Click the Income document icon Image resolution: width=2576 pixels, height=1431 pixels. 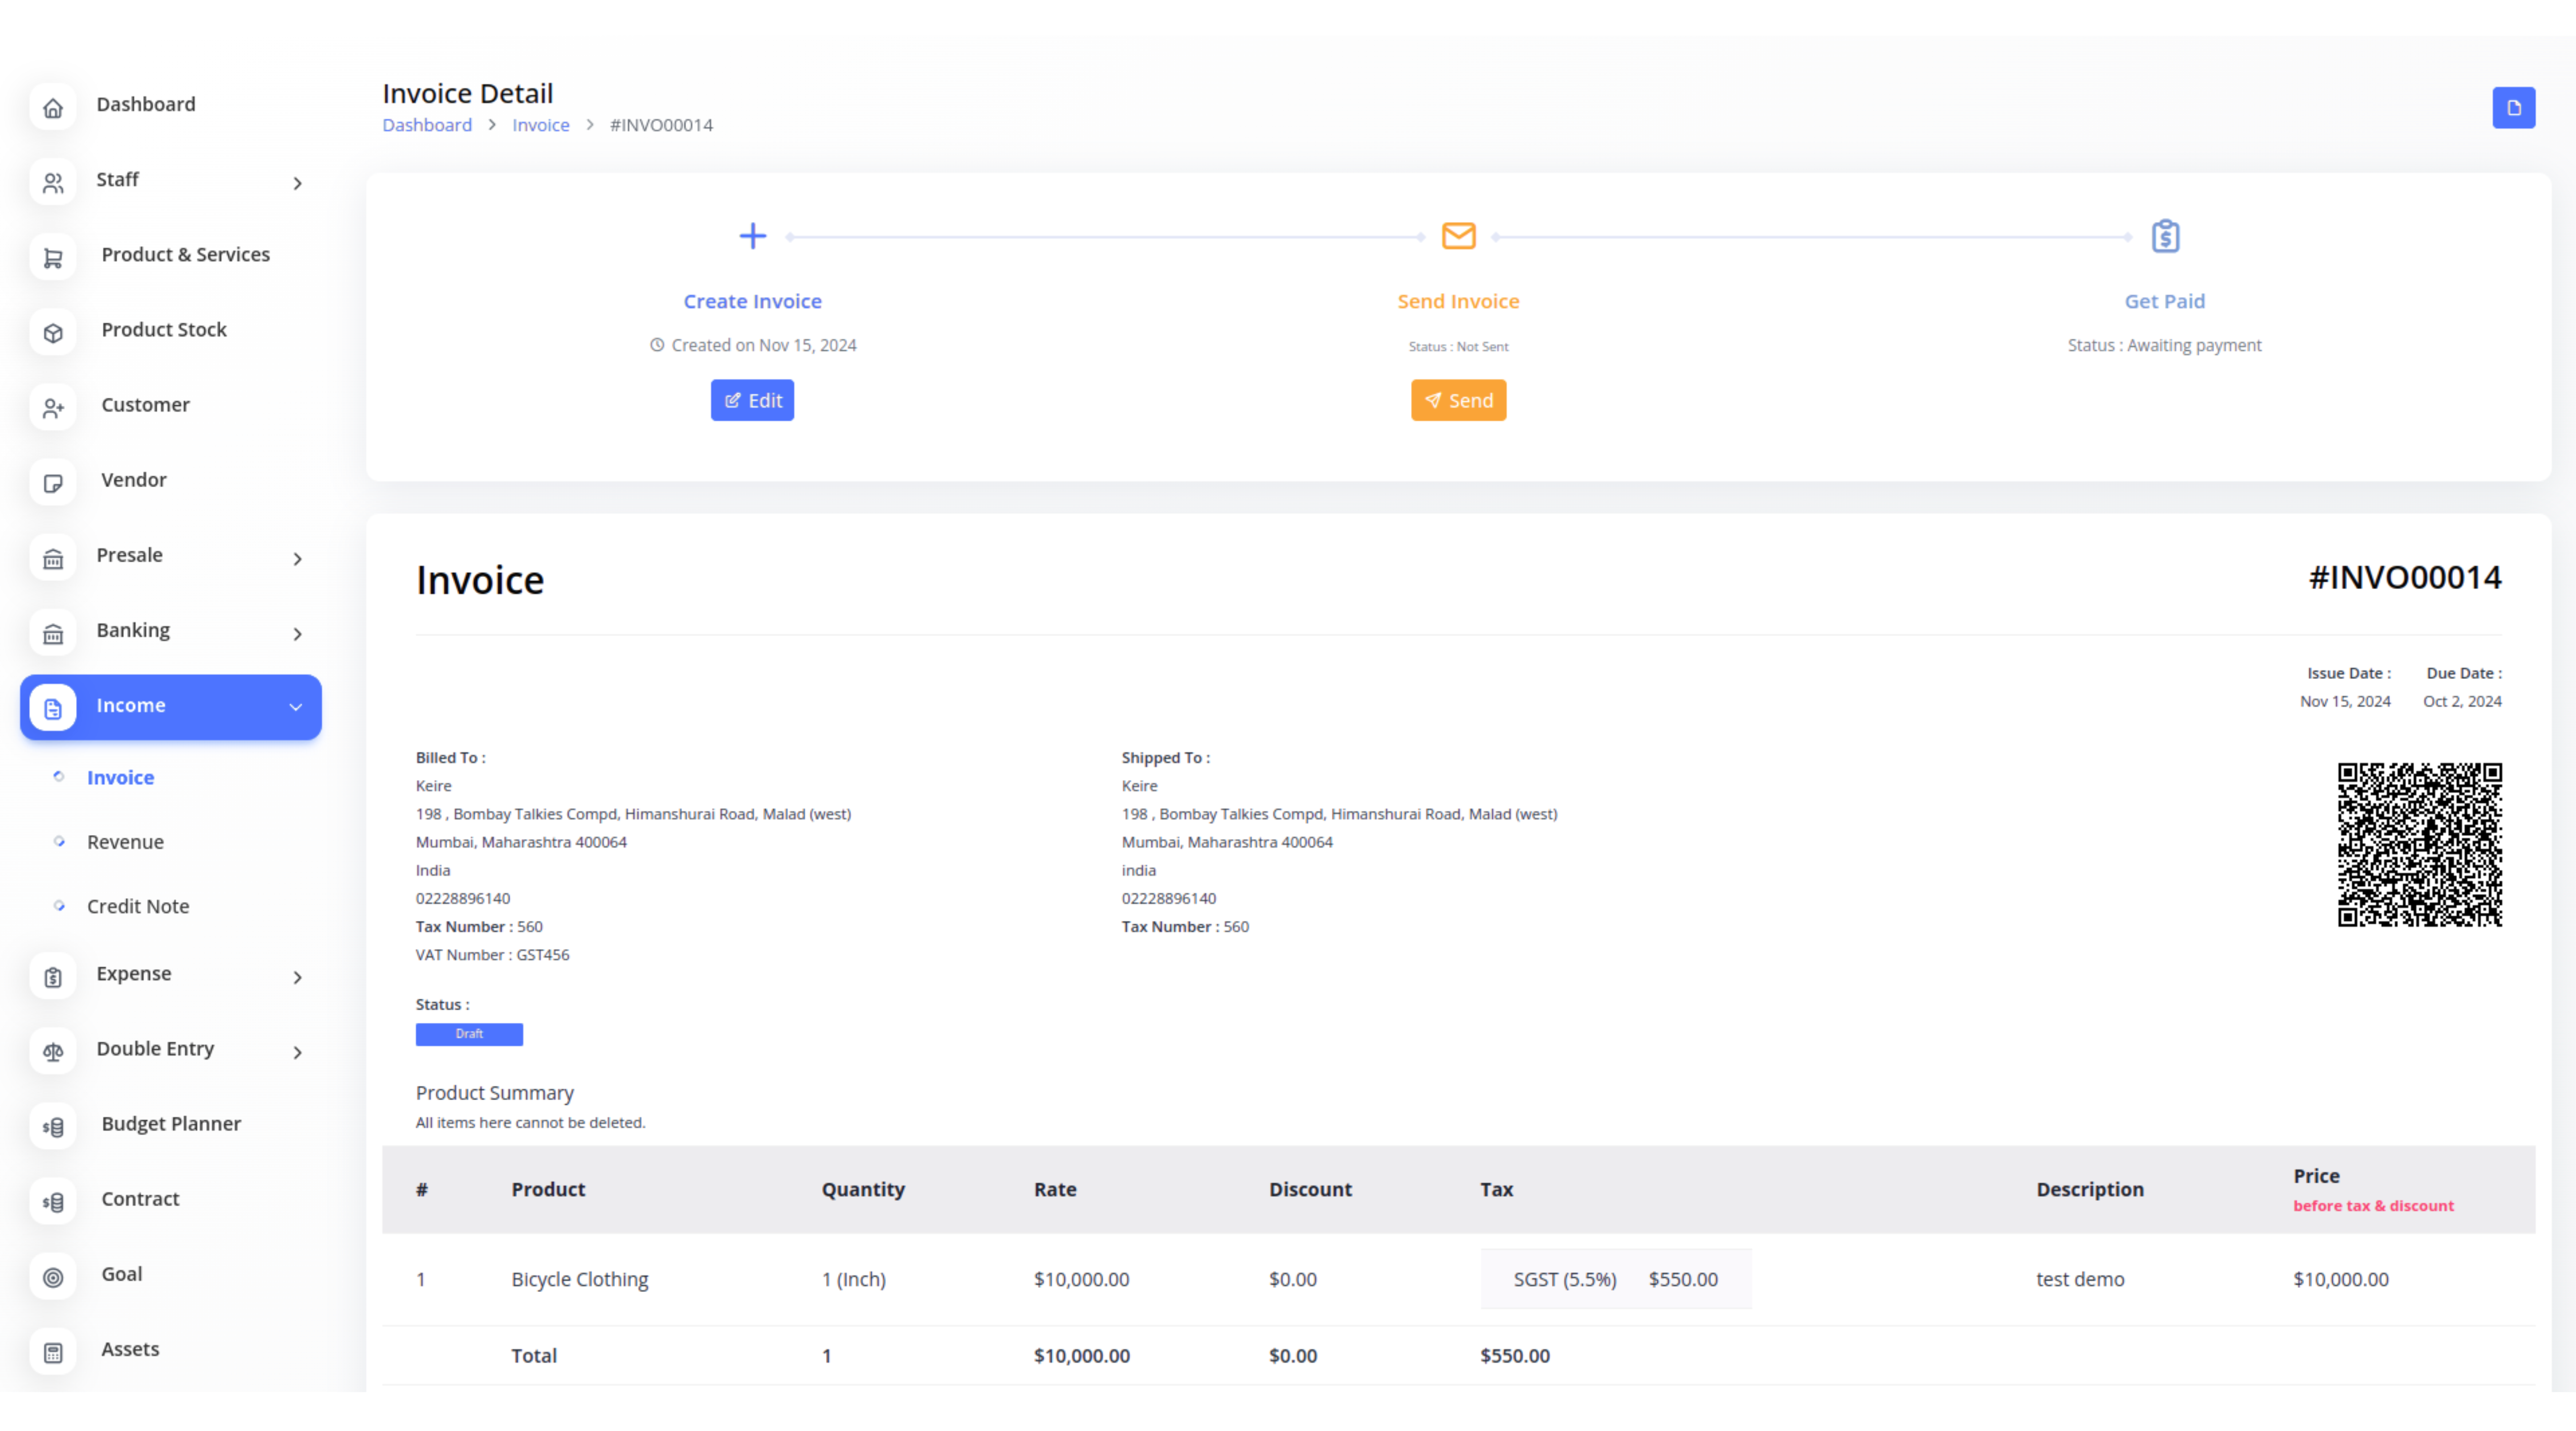[53, 708]
